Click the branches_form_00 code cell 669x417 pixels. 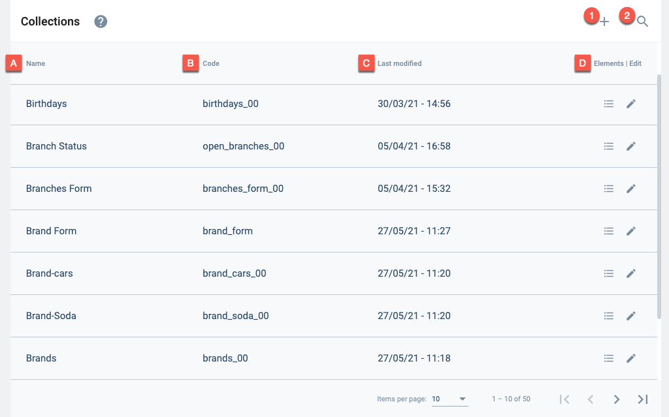(x=243, y=189)
